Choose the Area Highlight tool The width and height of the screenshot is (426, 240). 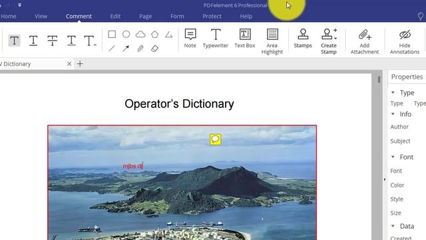pyautogui.click(x=272, y=41)
